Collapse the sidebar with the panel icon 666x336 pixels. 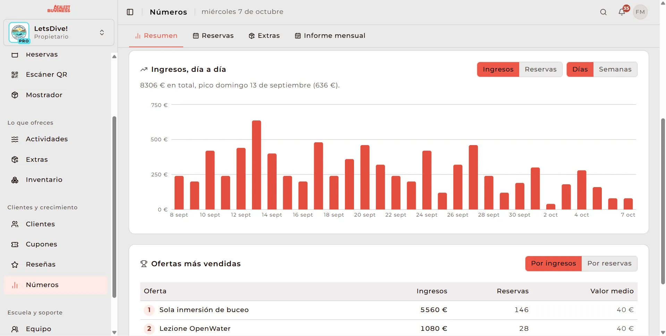coord(130,12)
